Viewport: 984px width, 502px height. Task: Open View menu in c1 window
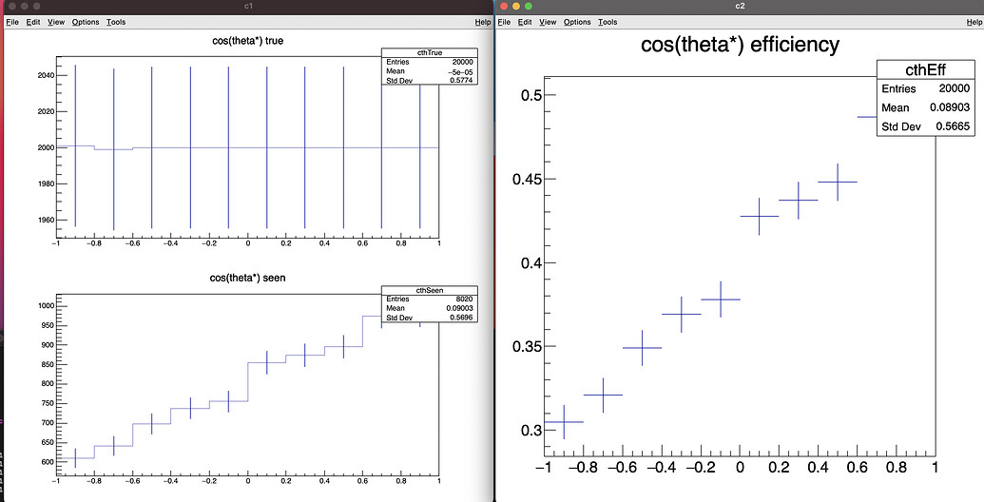click(x=56, y=22)
